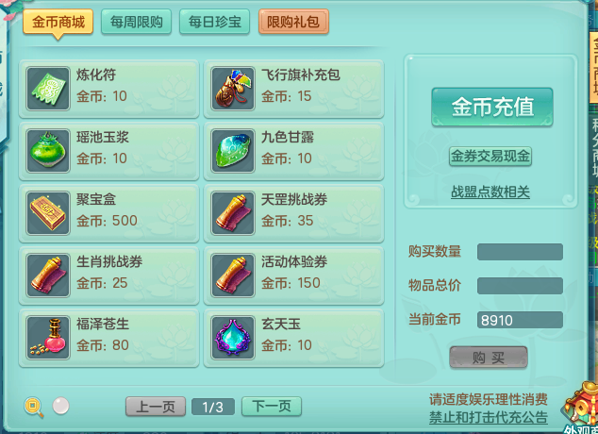Choose the 福泽苍生 pink potion icon
This screenshot has width=598, height=434.
[48, 338]
